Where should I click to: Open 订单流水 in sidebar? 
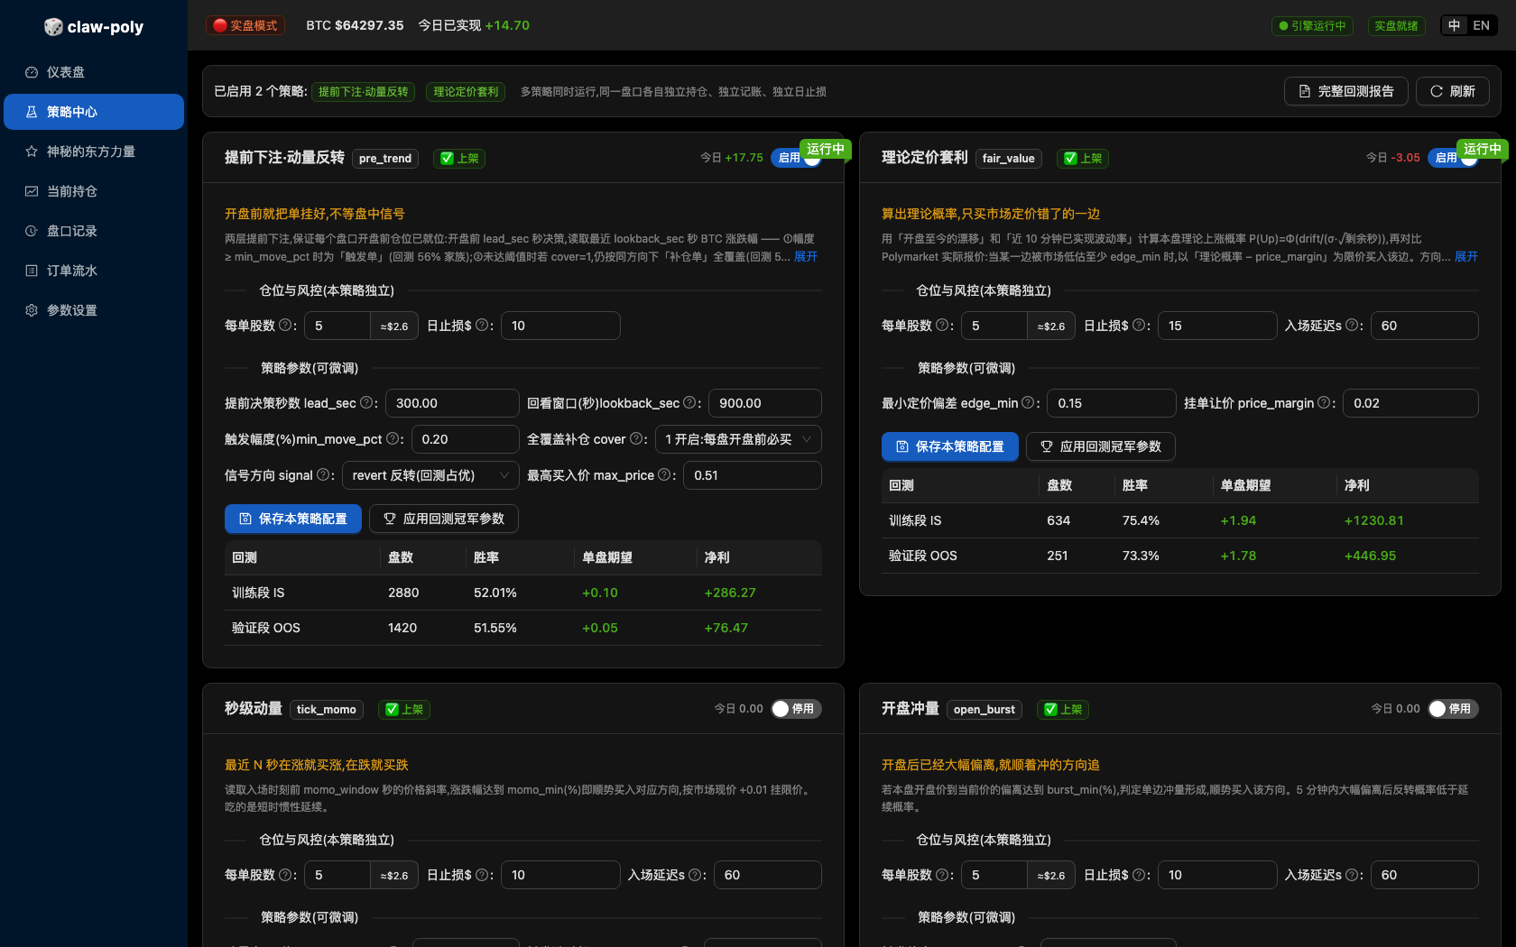pyautogui.click(x=94, y=271)
